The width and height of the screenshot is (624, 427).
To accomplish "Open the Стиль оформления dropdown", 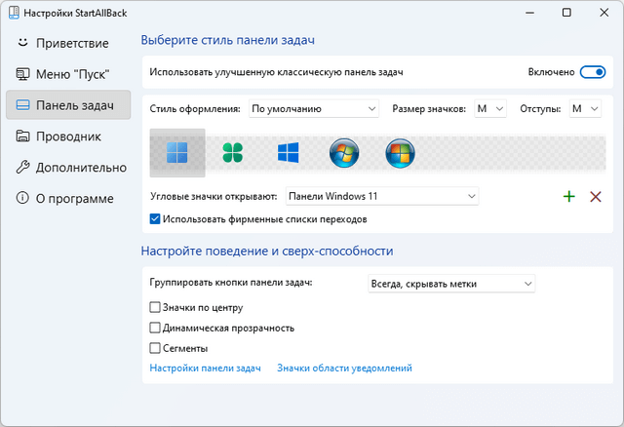I will 313,109.
